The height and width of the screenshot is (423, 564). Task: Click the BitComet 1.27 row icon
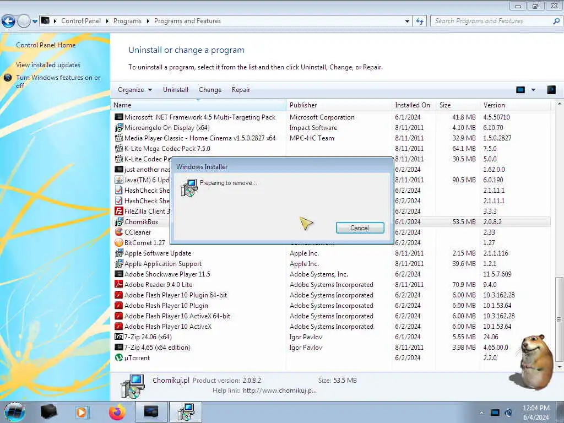(x=119, y=242)
